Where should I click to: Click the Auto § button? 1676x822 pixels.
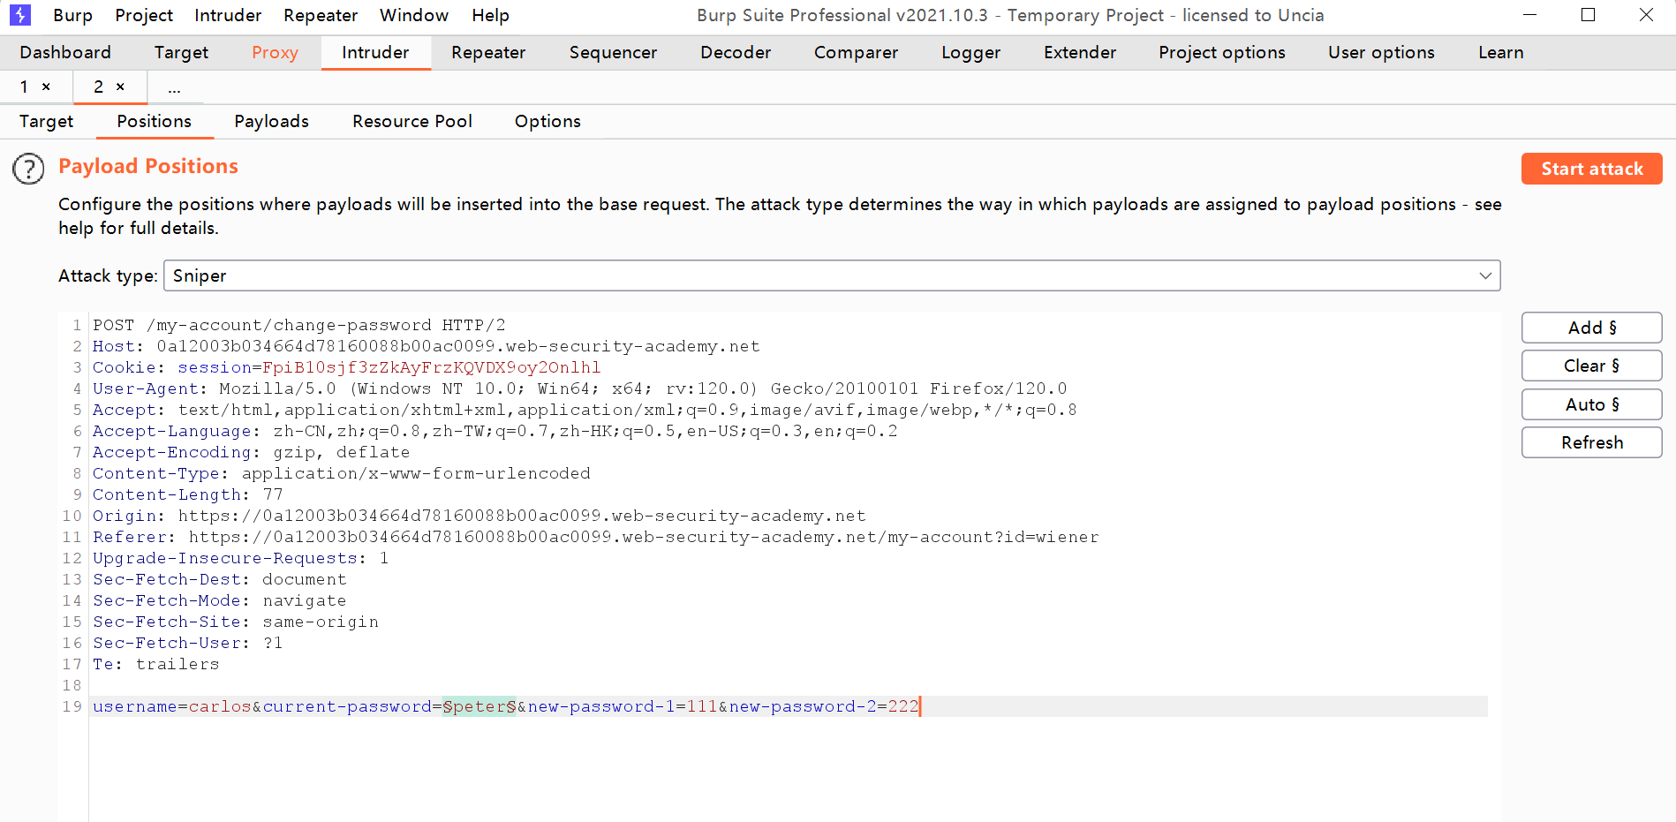pos(1591,404)
